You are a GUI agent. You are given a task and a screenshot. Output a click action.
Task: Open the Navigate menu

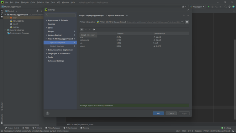25,2
